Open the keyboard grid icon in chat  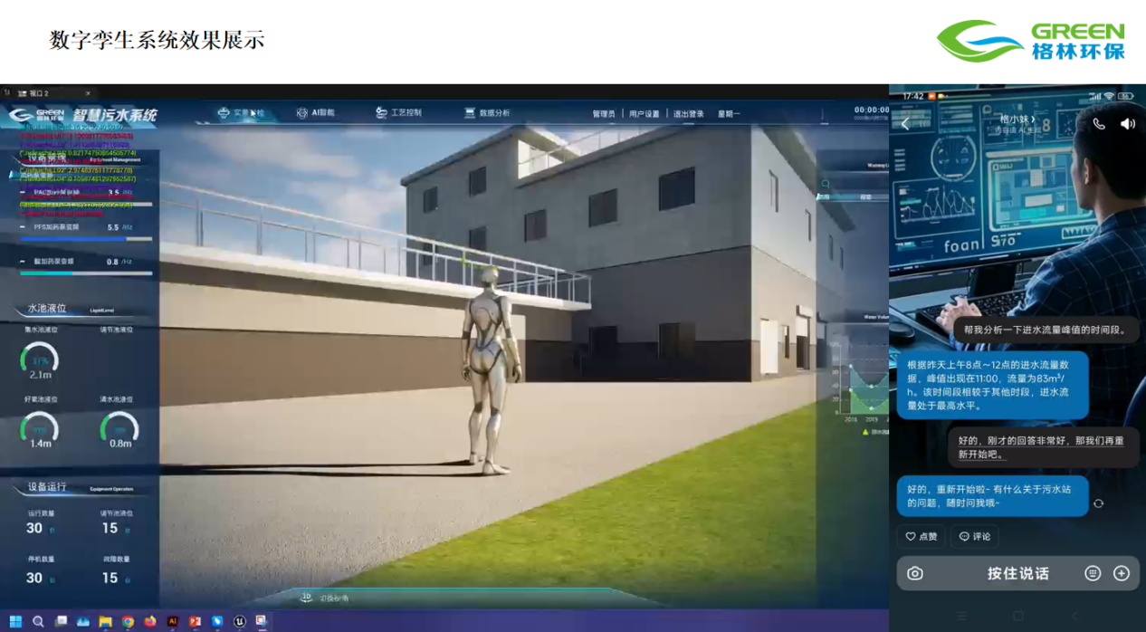coord(1093,573)
